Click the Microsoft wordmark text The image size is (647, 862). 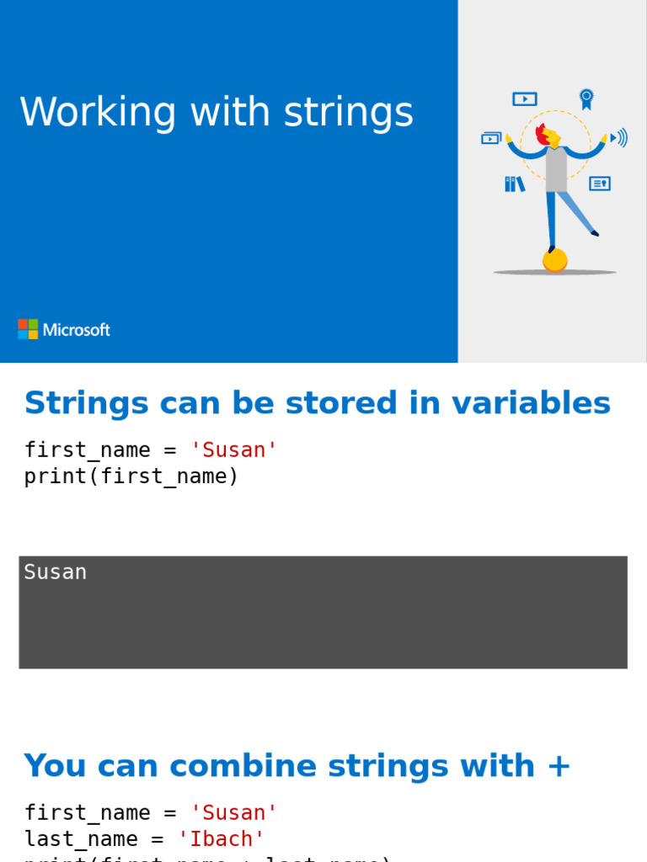point(77,330)
